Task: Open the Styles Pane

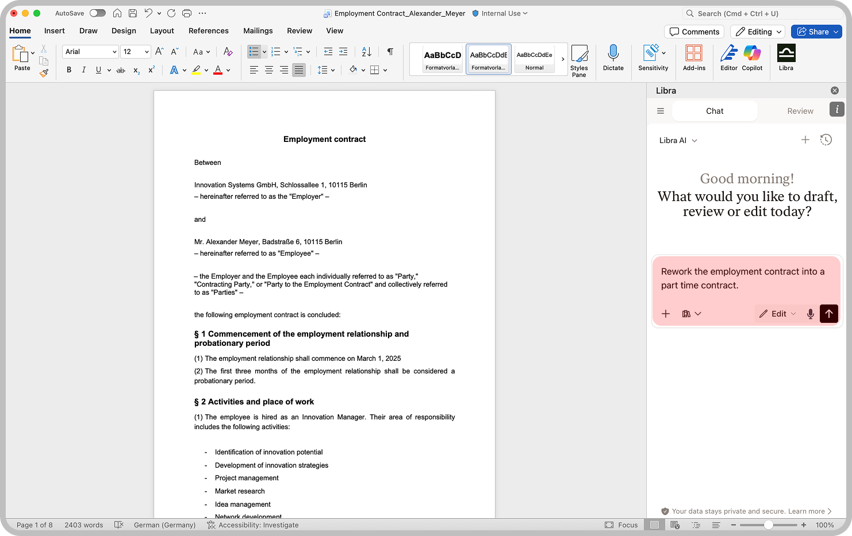Action: (579, 60)
